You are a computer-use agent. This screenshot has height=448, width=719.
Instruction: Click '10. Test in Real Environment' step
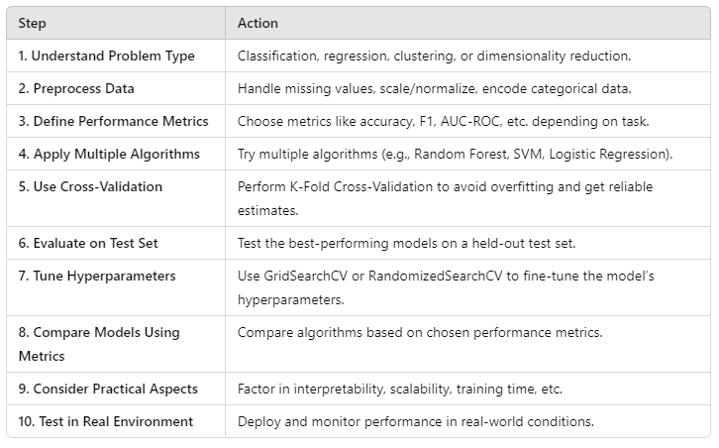[106, 422]
